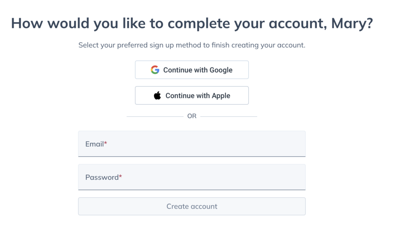The width and height of the screenshot is (410, 234).
Task: Click the subtitle about preferred sign up method
Action: [x=192, y=45]
